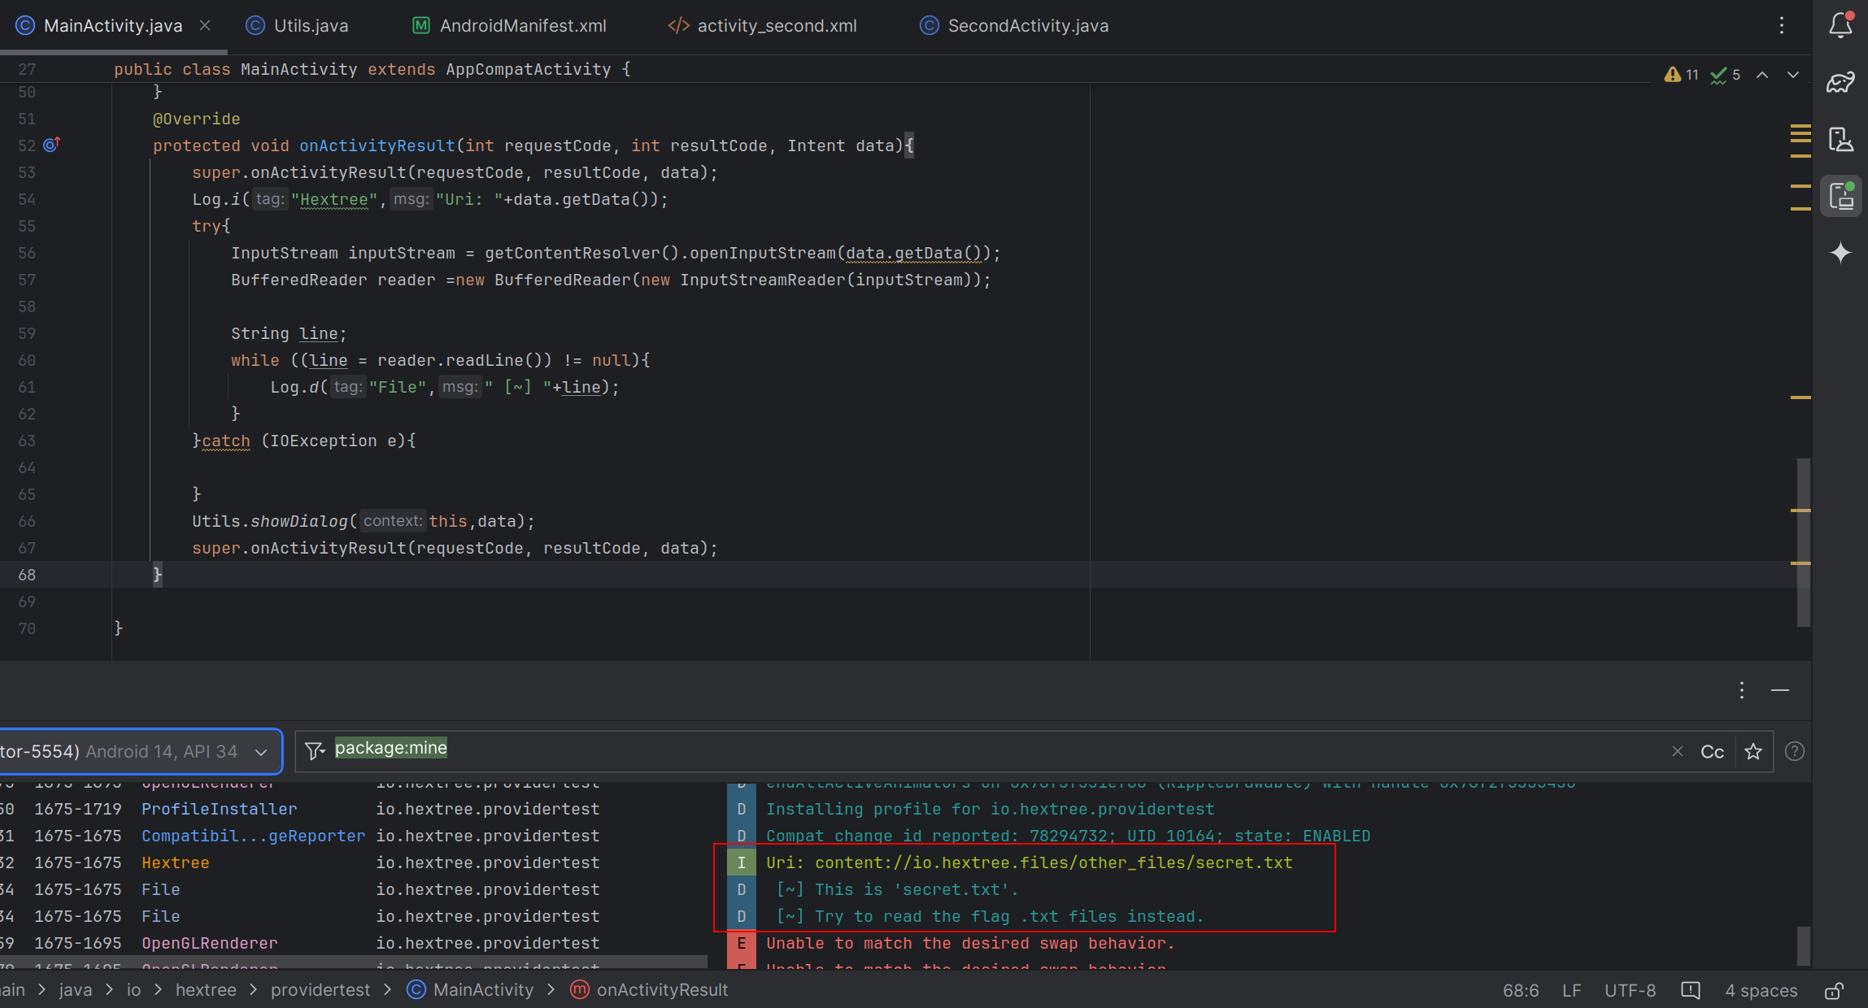Hide the Logcat panel with minimize dash
Image resolution: width=1868 pixels, height=1008 pixels.
1779,690
